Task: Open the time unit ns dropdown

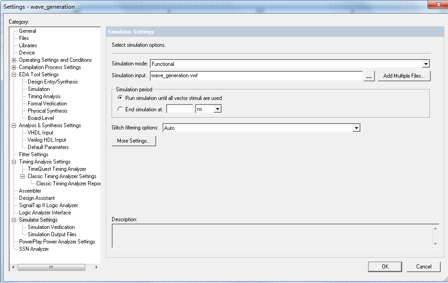Action: (217, 109)
